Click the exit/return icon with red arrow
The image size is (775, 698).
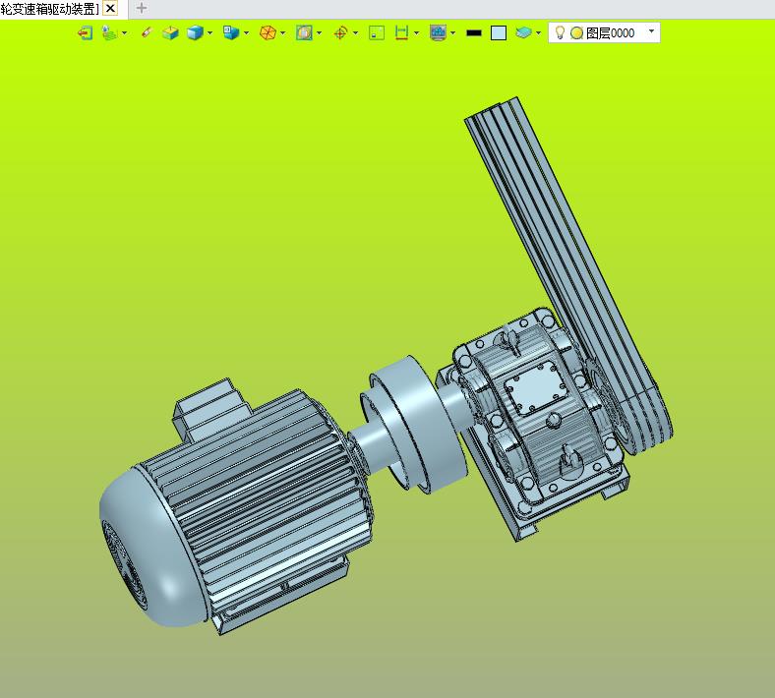click(85, 33)
